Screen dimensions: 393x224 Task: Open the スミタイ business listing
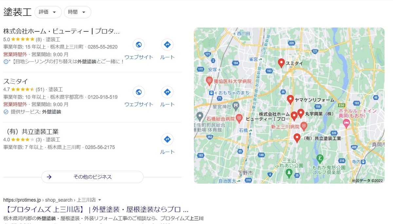(x=16, y=81)
